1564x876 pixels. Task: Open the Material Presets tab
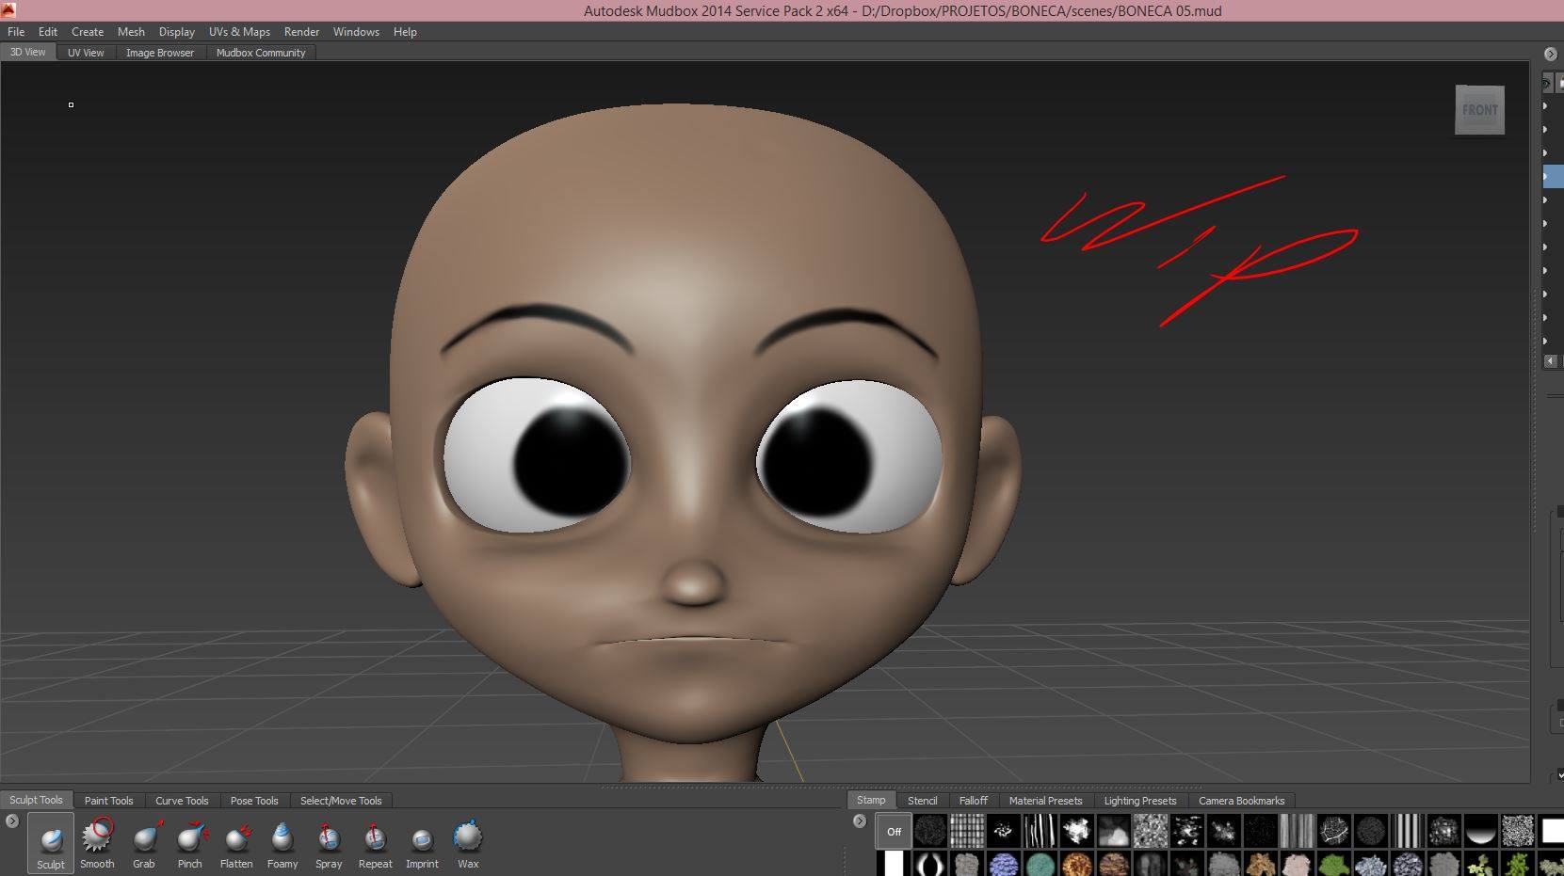tap(1045, 801)
